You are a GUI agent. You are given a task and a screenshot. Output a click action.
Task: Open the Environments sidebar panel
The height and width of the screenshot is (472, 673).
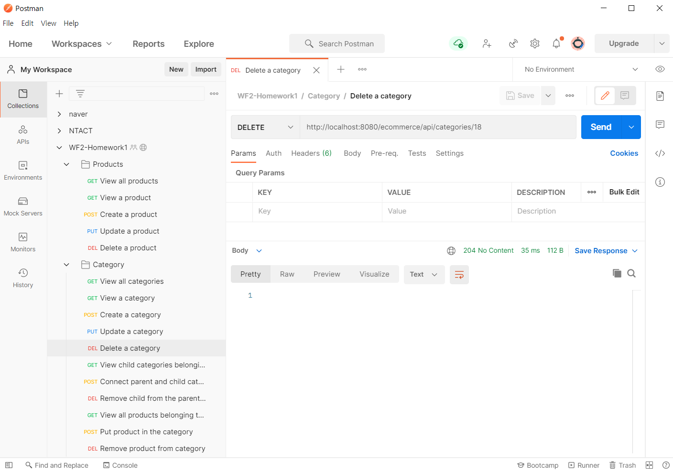pos(23,171)
